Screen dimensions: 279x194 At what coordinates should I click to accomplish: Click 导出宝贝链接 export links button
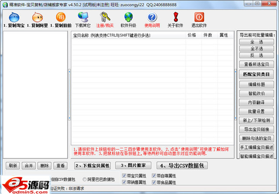[x=256, y=129]
